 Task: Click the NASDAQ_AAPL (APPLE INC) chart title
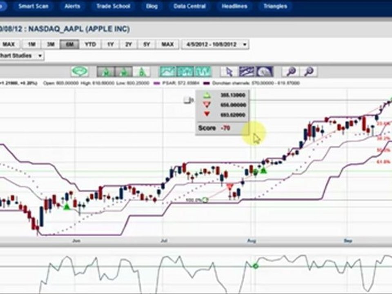click(x=79, y=29)
